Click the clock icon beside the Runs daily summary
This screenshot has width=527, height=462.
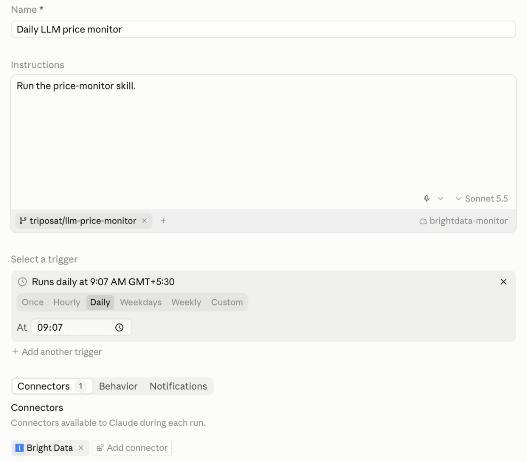tap(23, 282)
